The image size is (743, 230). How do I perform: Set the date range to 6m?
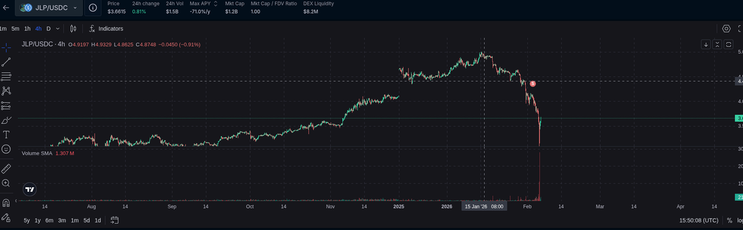[x=50, y=220]
